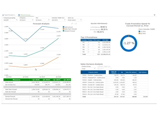Click the In Full Delivery 99.90 % value

[104, 27]
